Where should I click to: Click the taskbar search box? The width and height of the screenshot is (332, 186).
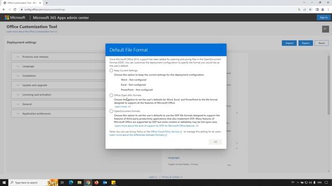tap(33, 182)
